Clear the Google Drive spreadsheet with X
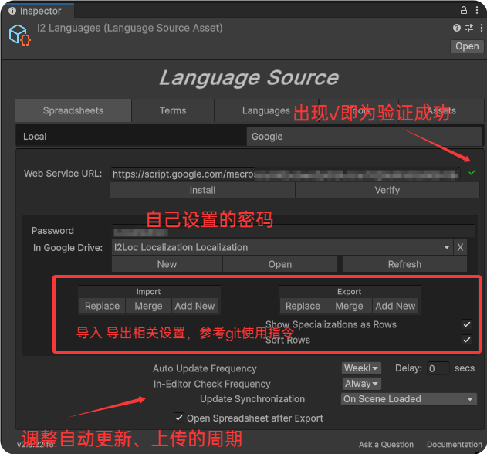Image resolution: width=487 pixels, height=454 pixels. point(460,247)
